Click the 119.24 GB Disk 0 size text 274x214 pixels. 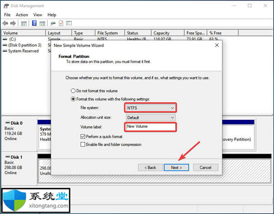(13, 134)
